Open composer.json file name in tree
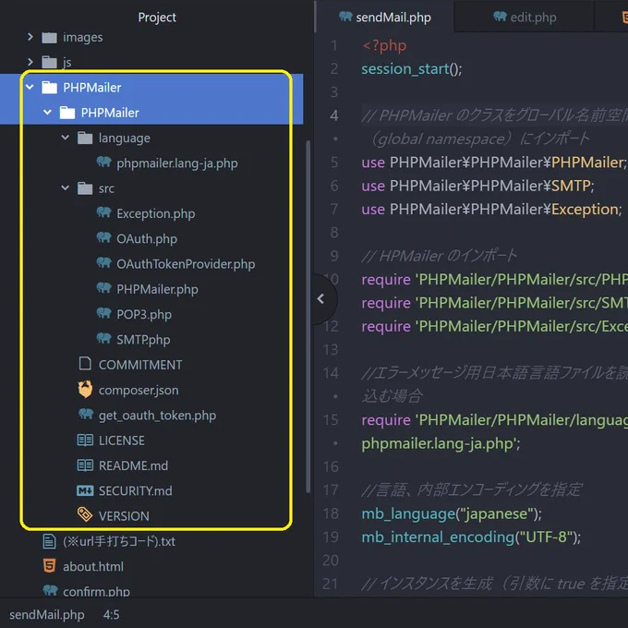628x628 pixels. tap(139, 391)
